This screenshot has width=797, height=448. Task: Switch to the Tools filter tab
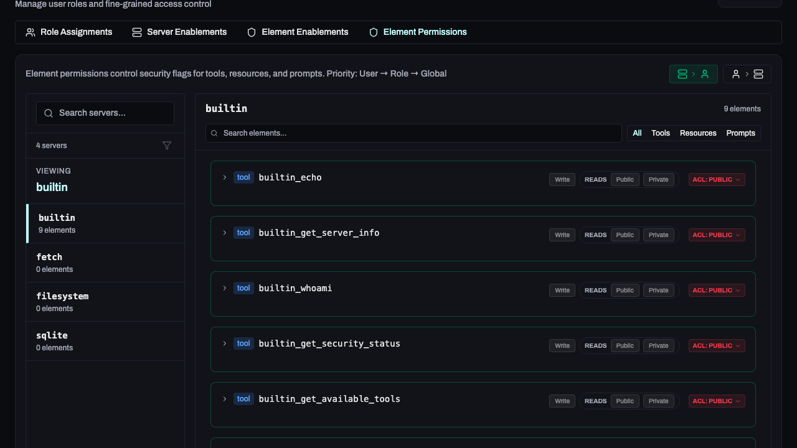point(660,133)
